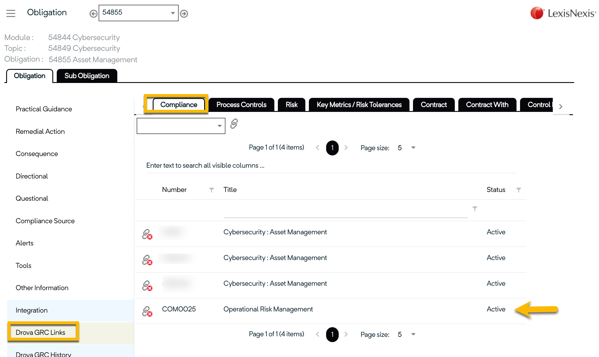Screen dimensions: 599x357
Task: Open Number column filter icon
Action: pos(211,190)
